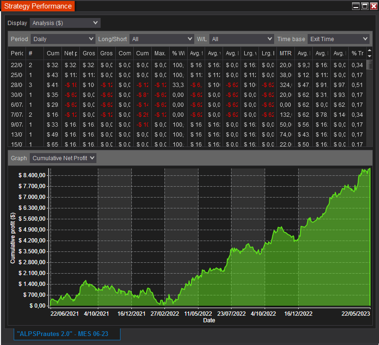This screenshot has width=379, height=345.
Task: Sort by the MTR column header
Action: (286, 53)
